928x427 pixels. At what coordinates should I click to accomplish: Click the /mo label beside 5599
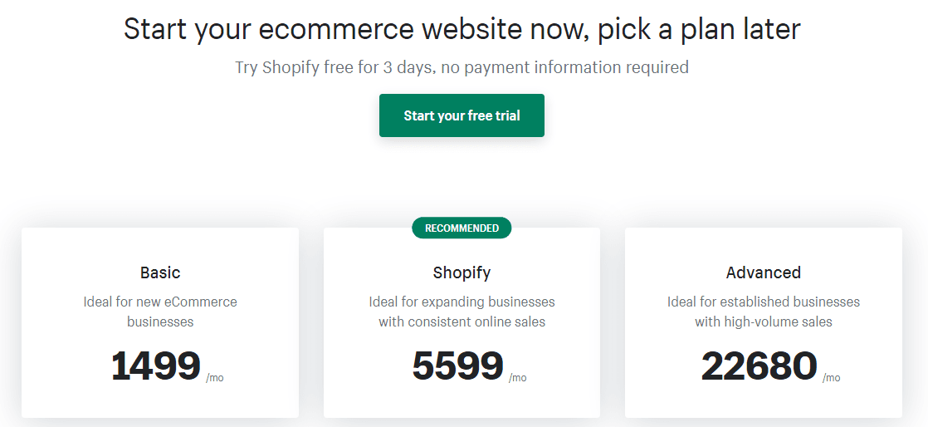(x=517, y=378)
